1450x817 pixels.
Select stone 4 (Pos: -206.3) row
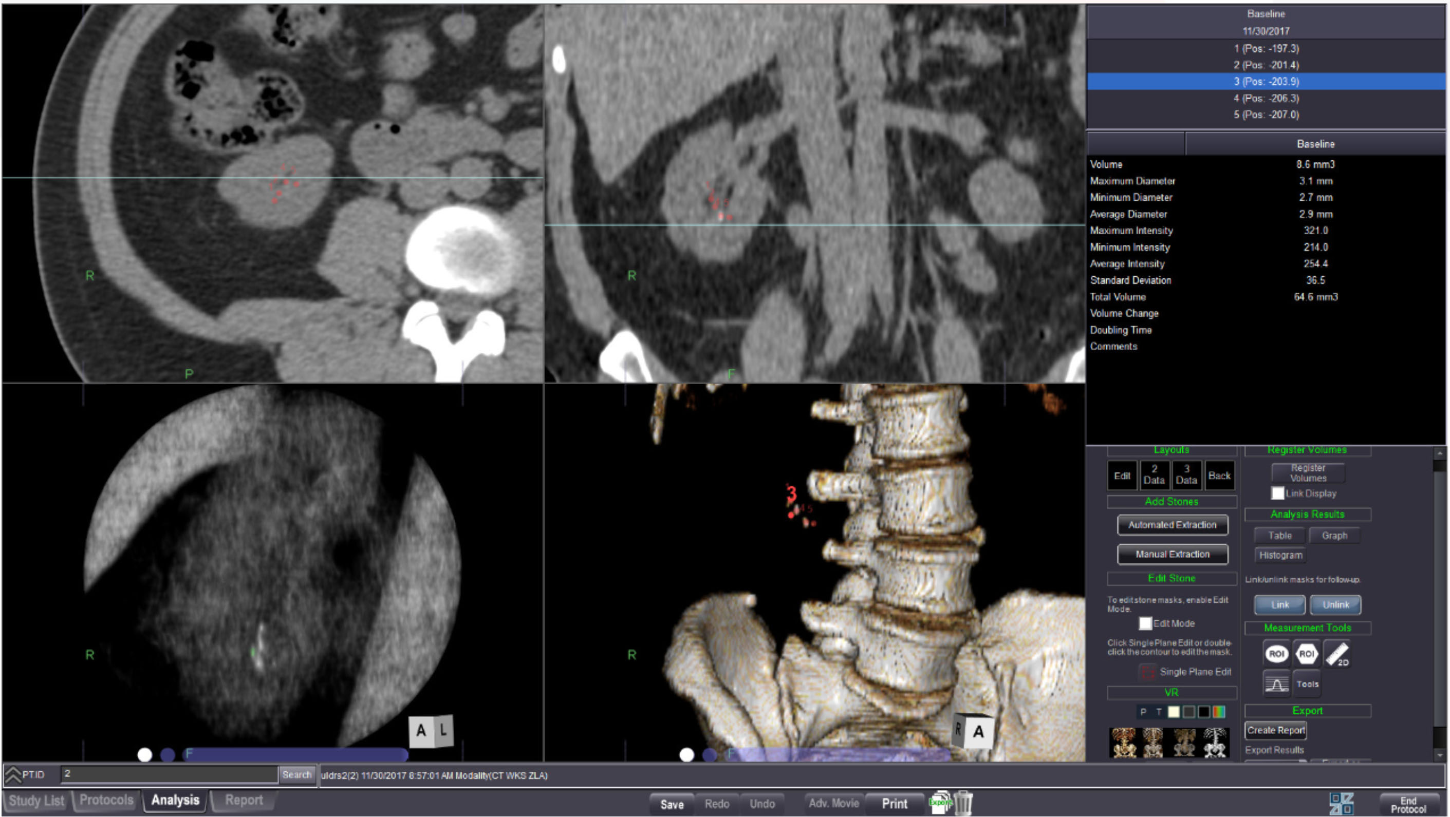click(1266, 98)
